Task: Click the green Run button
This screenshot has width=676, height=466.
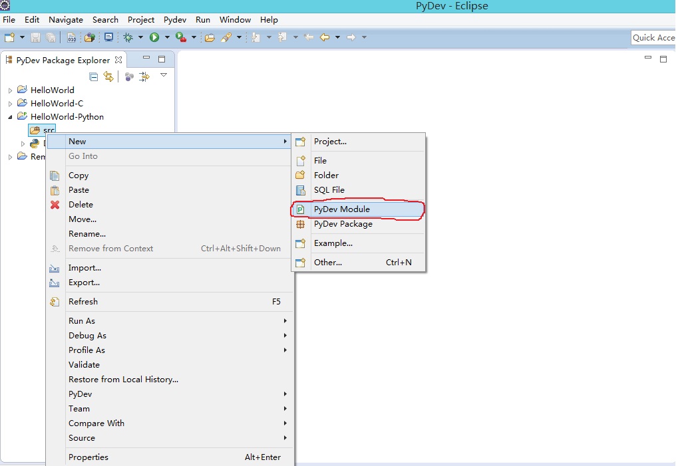Action: point(154,37)
